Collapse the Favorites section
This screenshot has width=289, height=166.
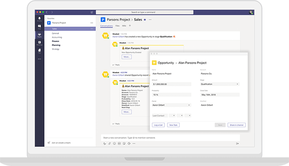coord(46,18)
